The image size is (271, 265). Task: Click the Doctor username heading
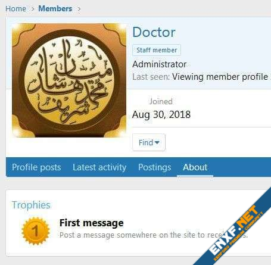pyautogui.click(x=154, y=32)
